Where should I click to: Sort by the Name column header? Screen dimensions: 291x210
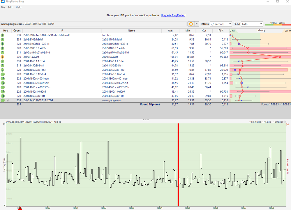click(131, 31)
